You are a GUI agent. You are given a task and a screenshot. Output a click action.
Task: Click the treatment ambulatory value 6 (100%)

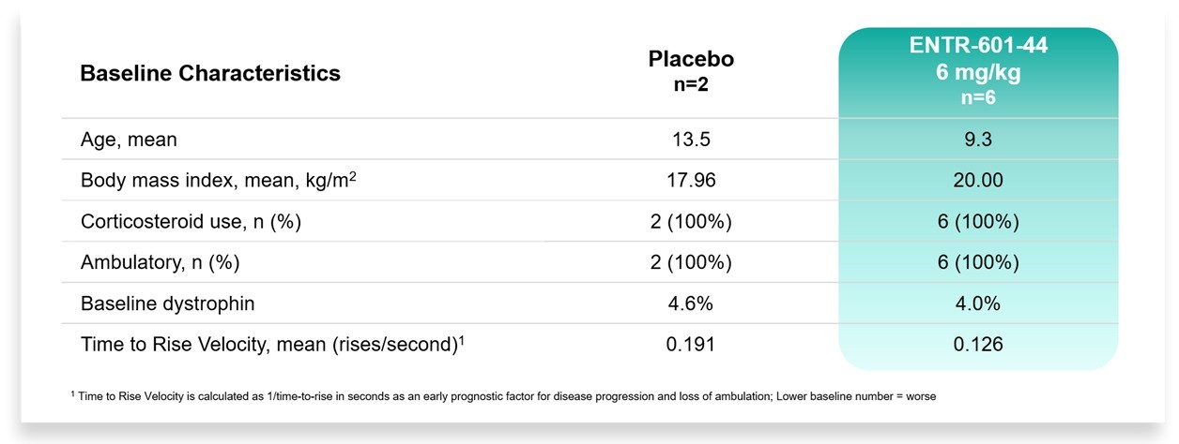978,263
